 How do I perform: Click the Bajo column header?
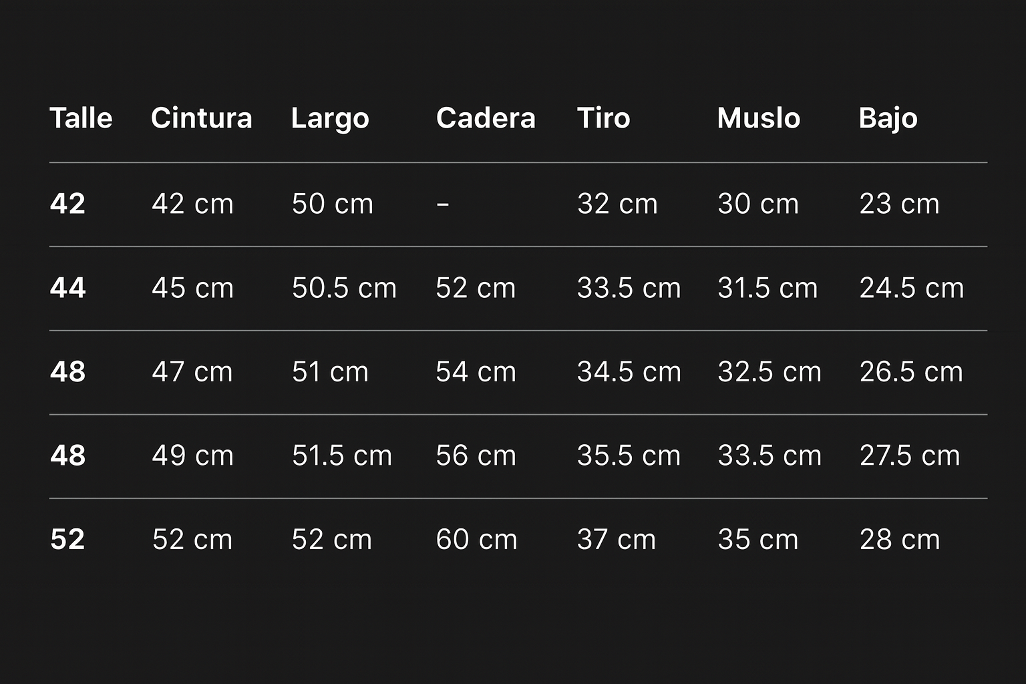pyautogui.click(x=888, y=118)
